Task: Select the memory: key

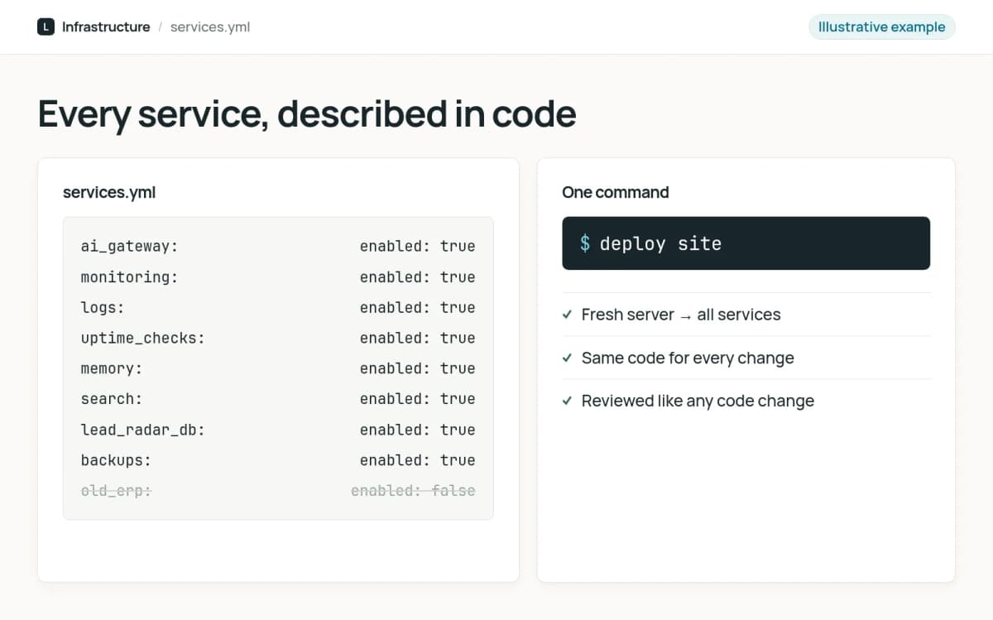Action: point(112,368)
